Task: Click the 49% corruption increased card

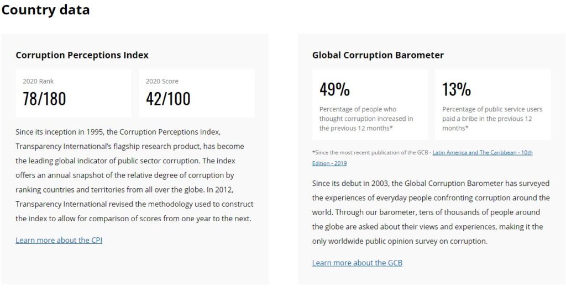Action: click(x=370, y=104)
